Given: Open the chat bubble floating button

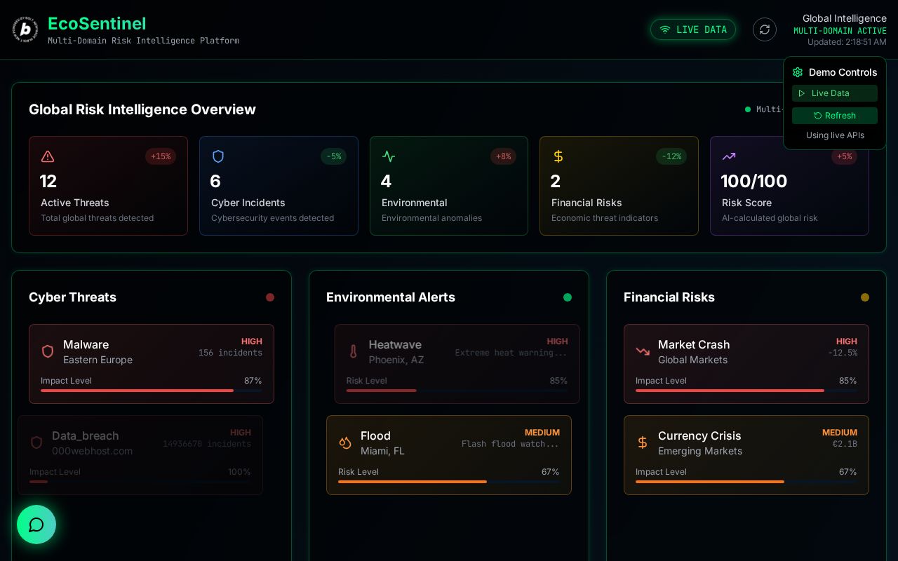Looking at the screenshot, I should coord(36,525).
